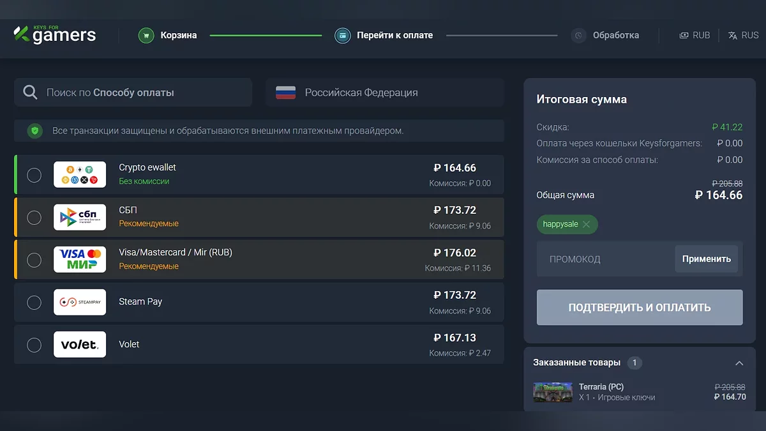Open the Российская Федерация country selector
Image resolution: width=766 pixels, height=431 pixels.
[384, 93]
